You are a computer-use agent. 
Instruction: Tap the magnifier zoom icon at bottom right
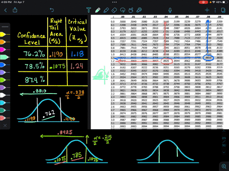point(224,166)
